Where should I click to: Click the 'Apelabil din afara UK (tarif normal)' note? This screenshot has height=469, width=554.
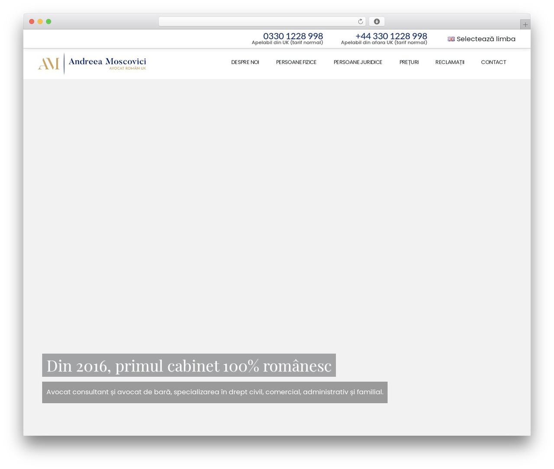384,42
